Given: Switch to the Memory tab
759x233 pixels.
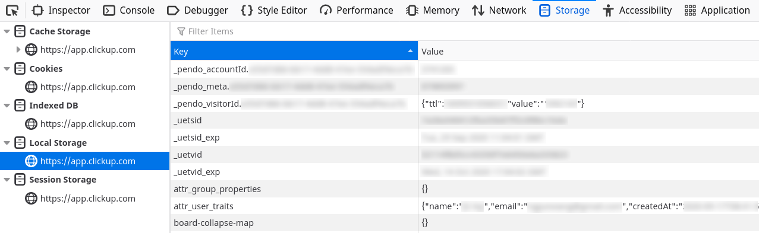Looking at the screenshot, I should [x=433, y=10].
